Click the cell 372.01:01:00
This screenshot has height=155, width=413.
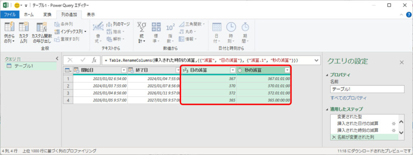tap(264, 93)
